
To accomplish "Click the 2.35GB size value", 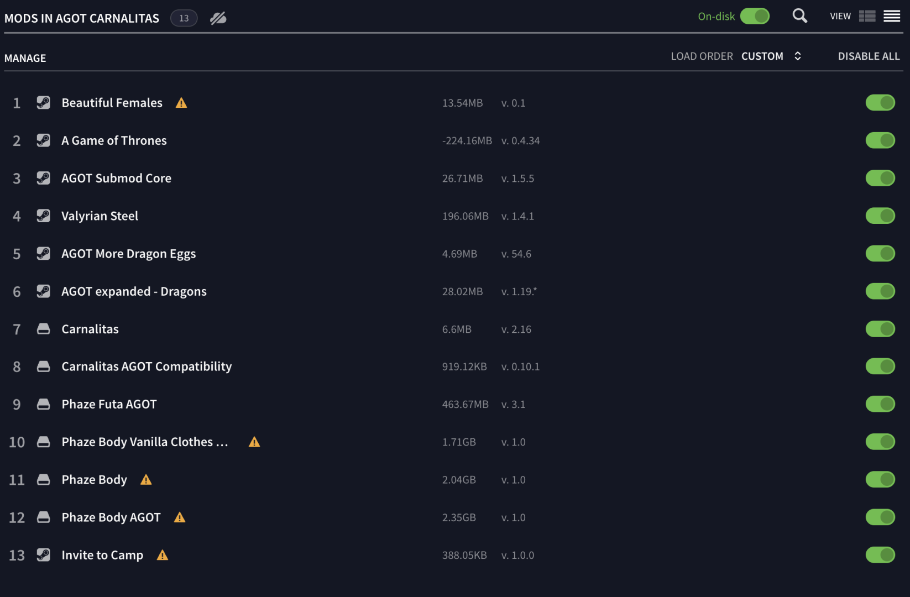I will pos(459,517).
